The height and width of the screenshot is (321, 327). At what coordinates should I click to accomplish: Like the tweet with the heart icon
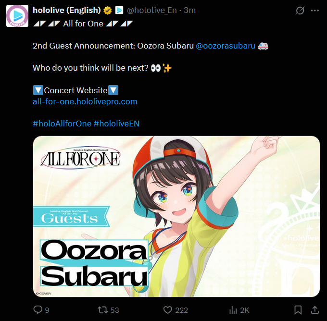[x=168, y=310]
